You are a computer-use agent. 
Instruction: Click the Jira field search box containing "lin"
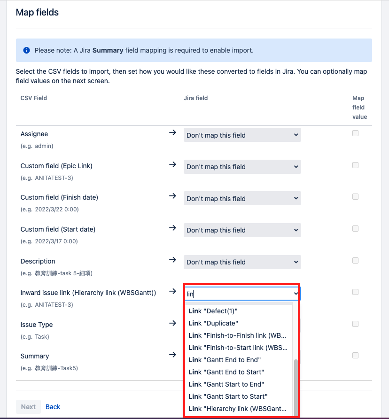[x=242, y=294]
